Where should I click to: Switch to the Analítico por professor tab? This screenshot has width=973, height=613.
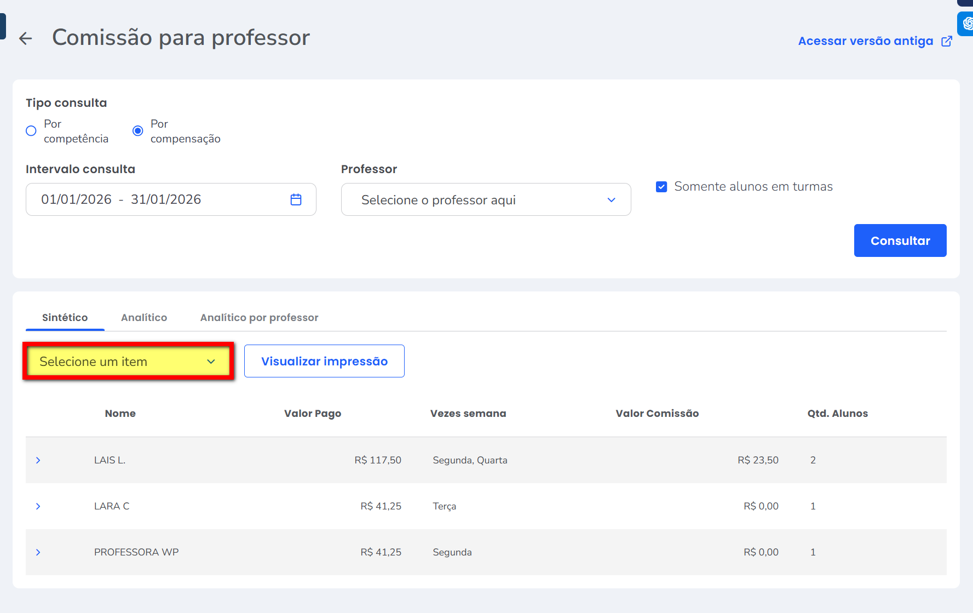pyautogui.click(x=259, y=318)
